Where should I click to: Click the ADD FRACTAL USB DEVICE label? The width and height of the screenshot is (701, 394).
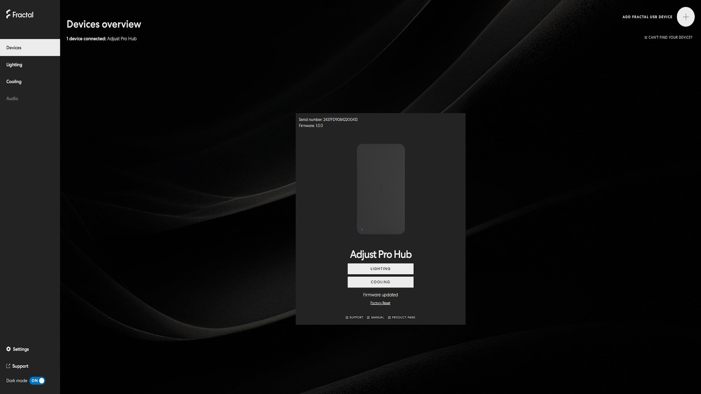pos(647,17)
